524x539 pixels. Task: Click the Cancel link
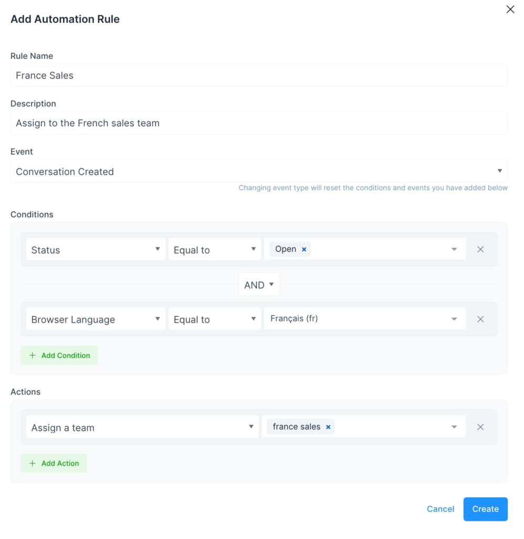(x=440, y=509)
